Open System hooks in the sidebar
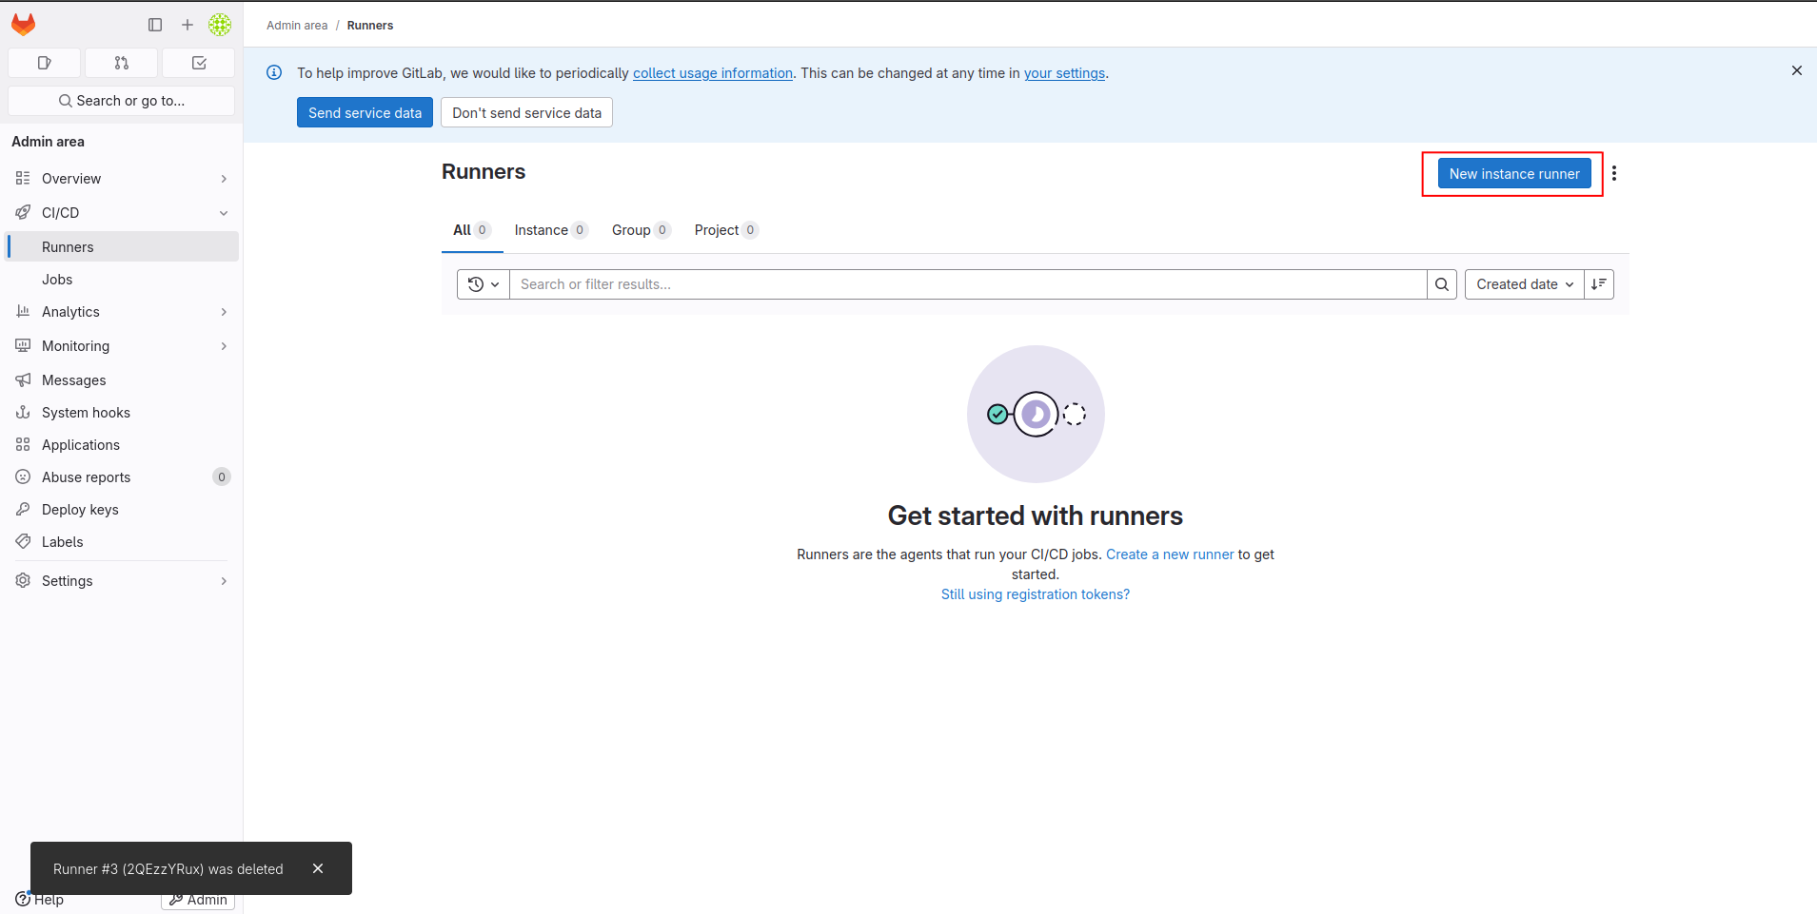 tap(122, 413)
